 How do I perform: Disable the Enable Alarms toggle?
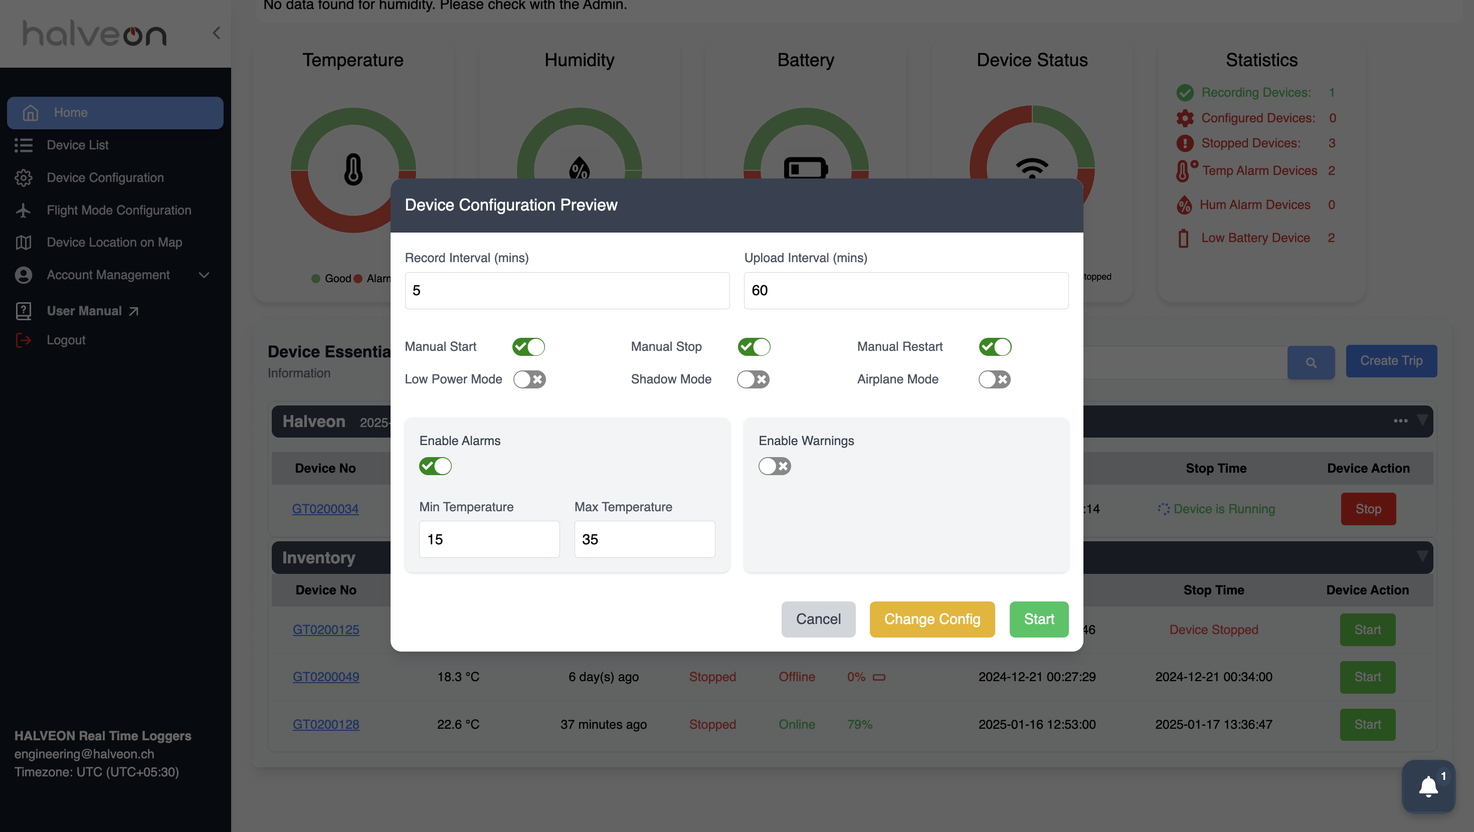click(435, 466)
